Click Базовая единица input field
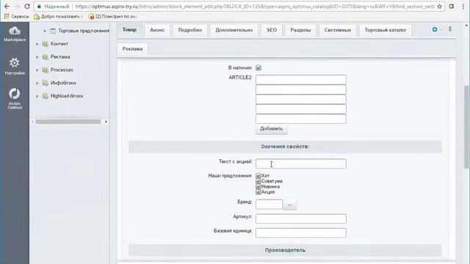The height and width of the screenshot is (264, 470). click(301, 233)
